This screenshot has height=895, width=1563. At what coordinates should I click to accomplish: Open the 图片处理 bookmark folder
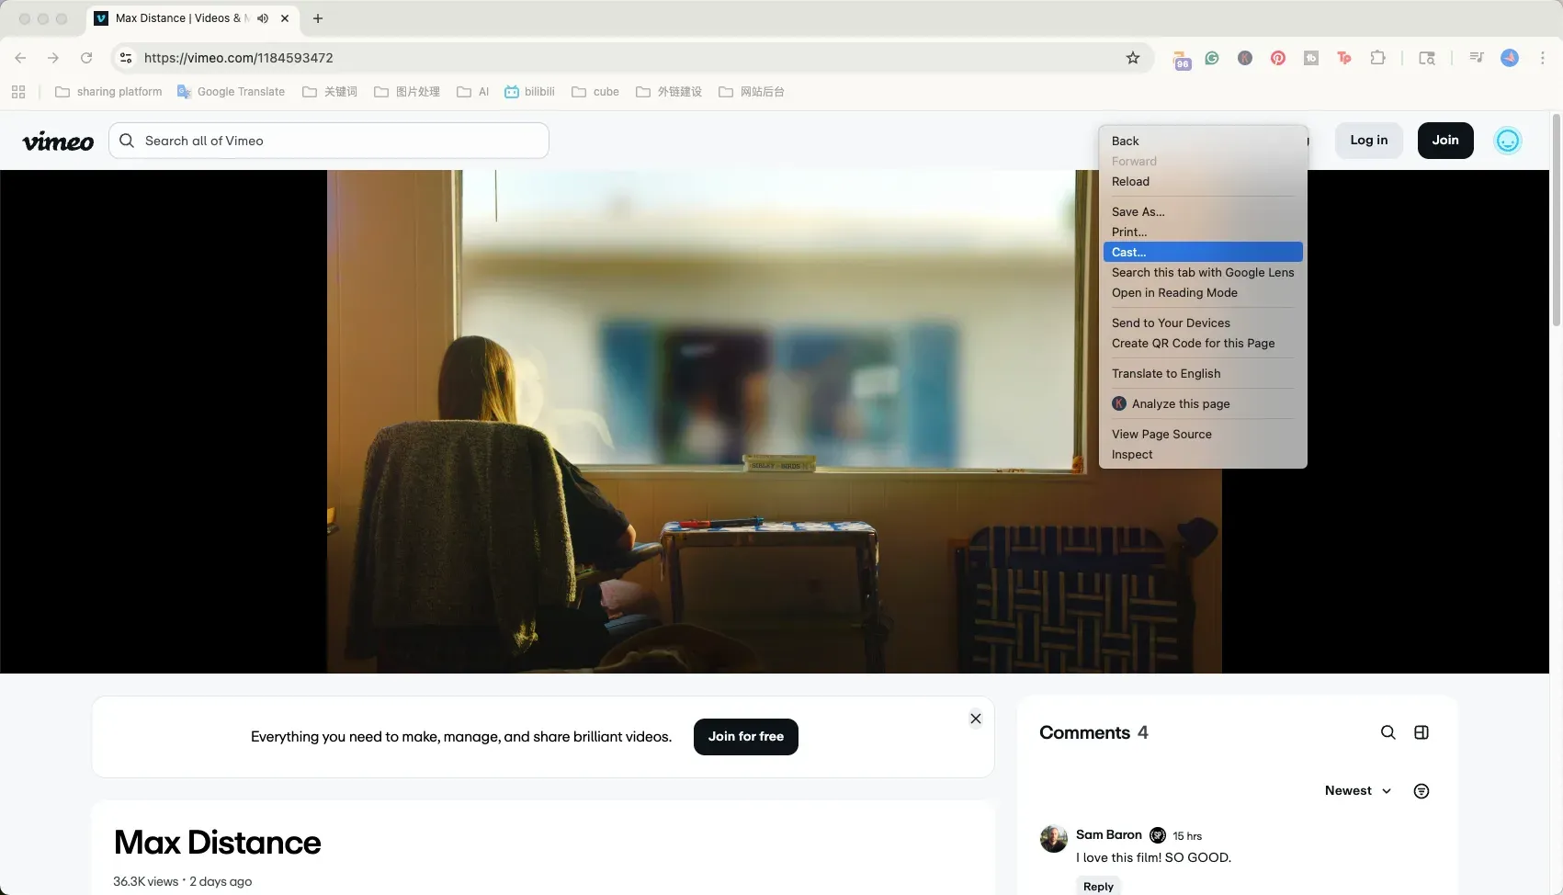[407, 92]
